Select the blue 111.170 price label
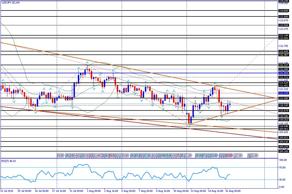292x194 pixels. 283,93
